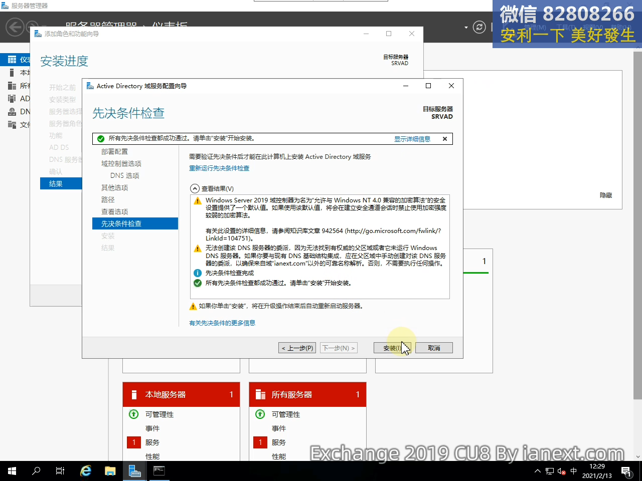Click Server Manager refresh icon

tap(479, 27)
